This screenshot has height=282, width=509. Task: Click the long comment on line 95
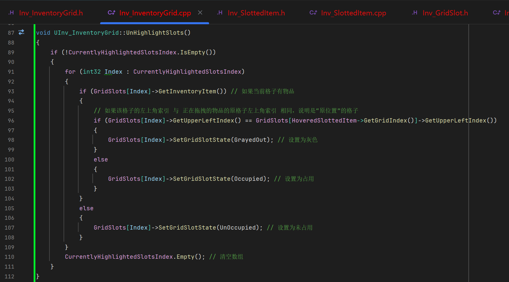(x=226, y=111)
